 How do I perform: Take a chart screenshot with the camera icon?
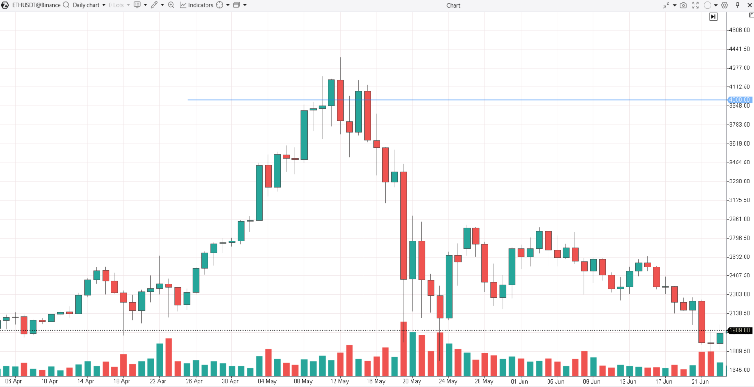[x=683, y=5]
